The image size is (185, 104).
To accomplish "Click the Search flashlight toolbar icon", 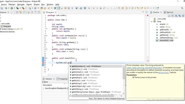I will 49,8.
